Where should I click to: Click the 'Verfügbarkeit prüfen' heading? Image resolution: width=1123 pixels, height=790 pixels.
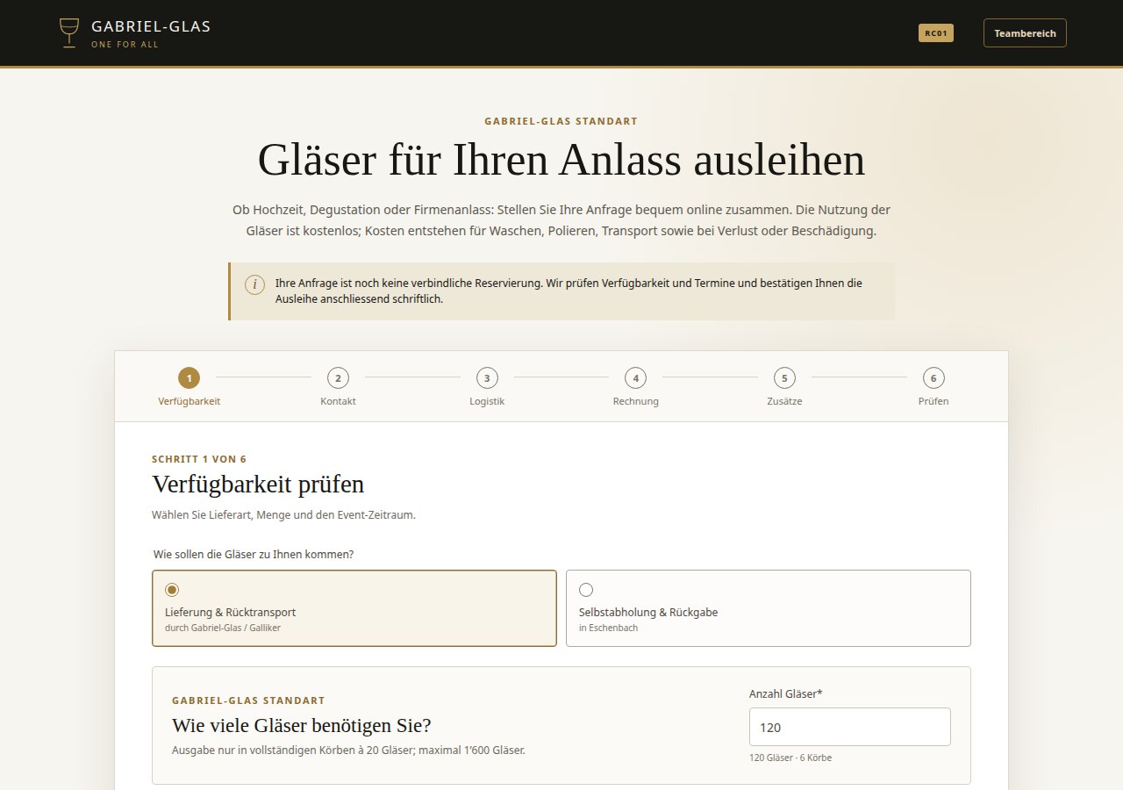[x=258, y=485]
